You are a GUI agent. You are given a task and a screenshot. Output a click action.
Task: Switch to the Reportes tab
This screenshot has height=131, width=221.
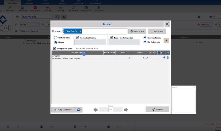pyautogui.click(x=62, y=2)
